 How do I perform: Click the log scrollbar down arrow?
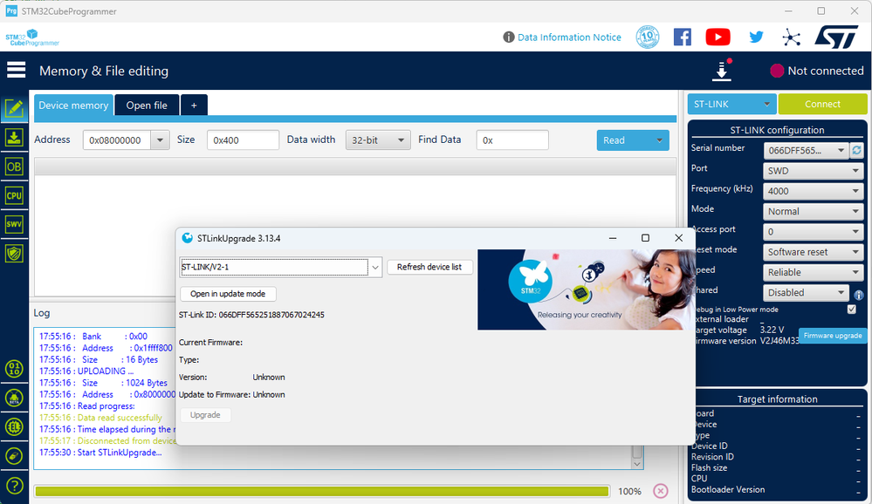(637, 464)
